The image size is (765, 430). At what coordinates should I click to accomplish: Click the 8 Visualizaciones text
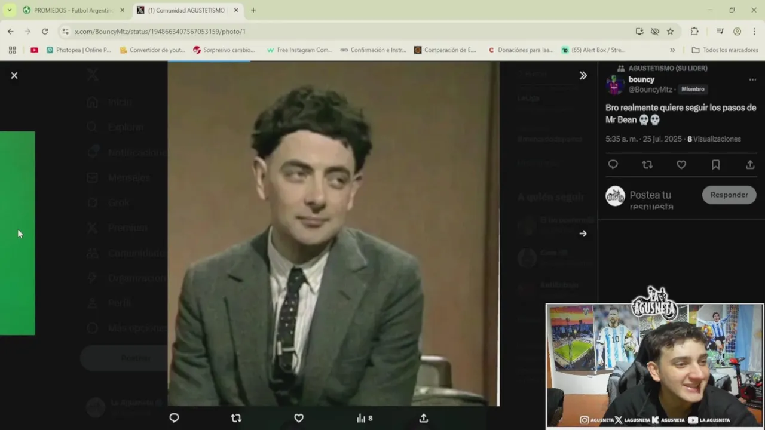pyautogui.click(x=714, y=139)
